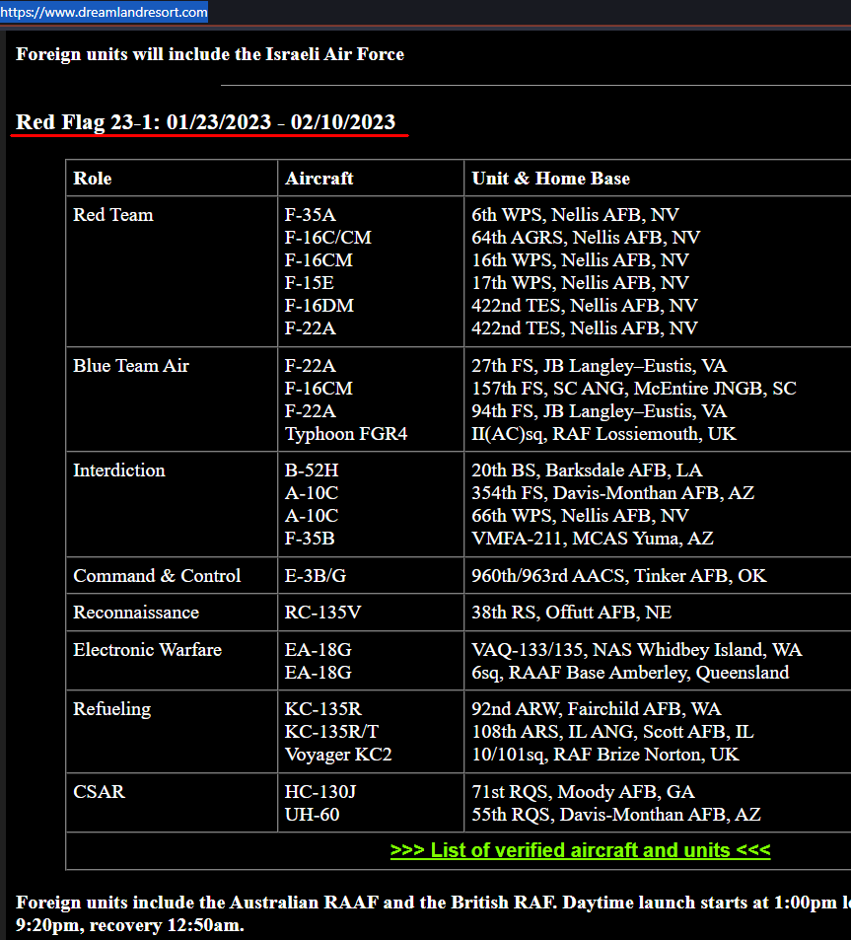The image size is (851, 940).
Task: Click '71st RQS, Moody AFB, GA' unit
Action: coord(583,791)
